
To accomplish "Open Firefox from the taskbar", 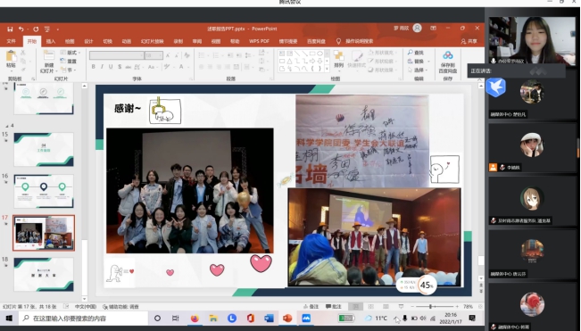I will coord(195,318).
